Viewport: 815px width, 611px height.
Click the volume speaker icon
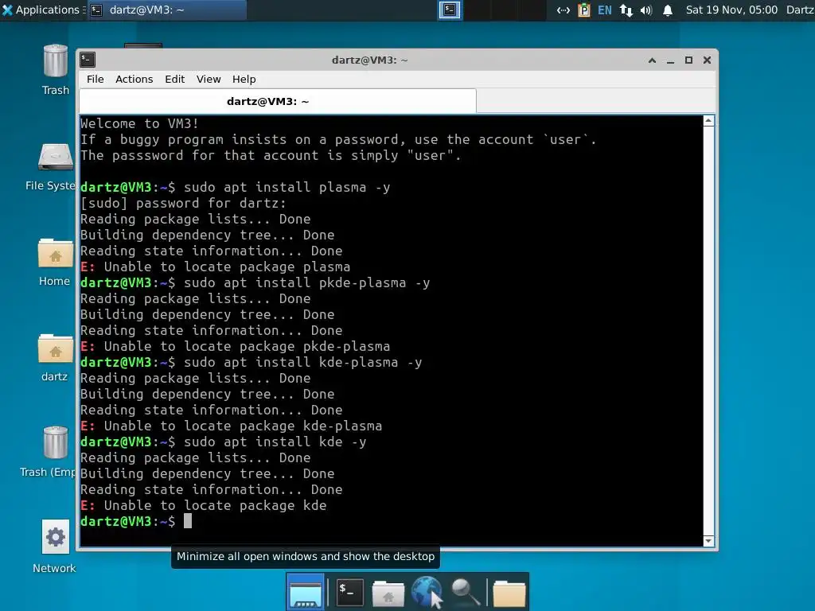click(646, 10)
